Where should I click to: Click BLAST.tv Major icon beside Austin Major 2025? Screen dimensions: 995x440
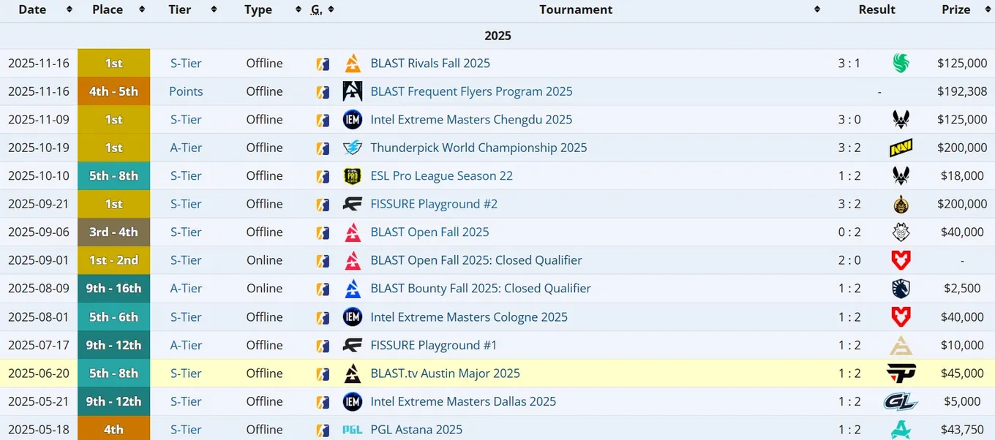tap(353, 373)
